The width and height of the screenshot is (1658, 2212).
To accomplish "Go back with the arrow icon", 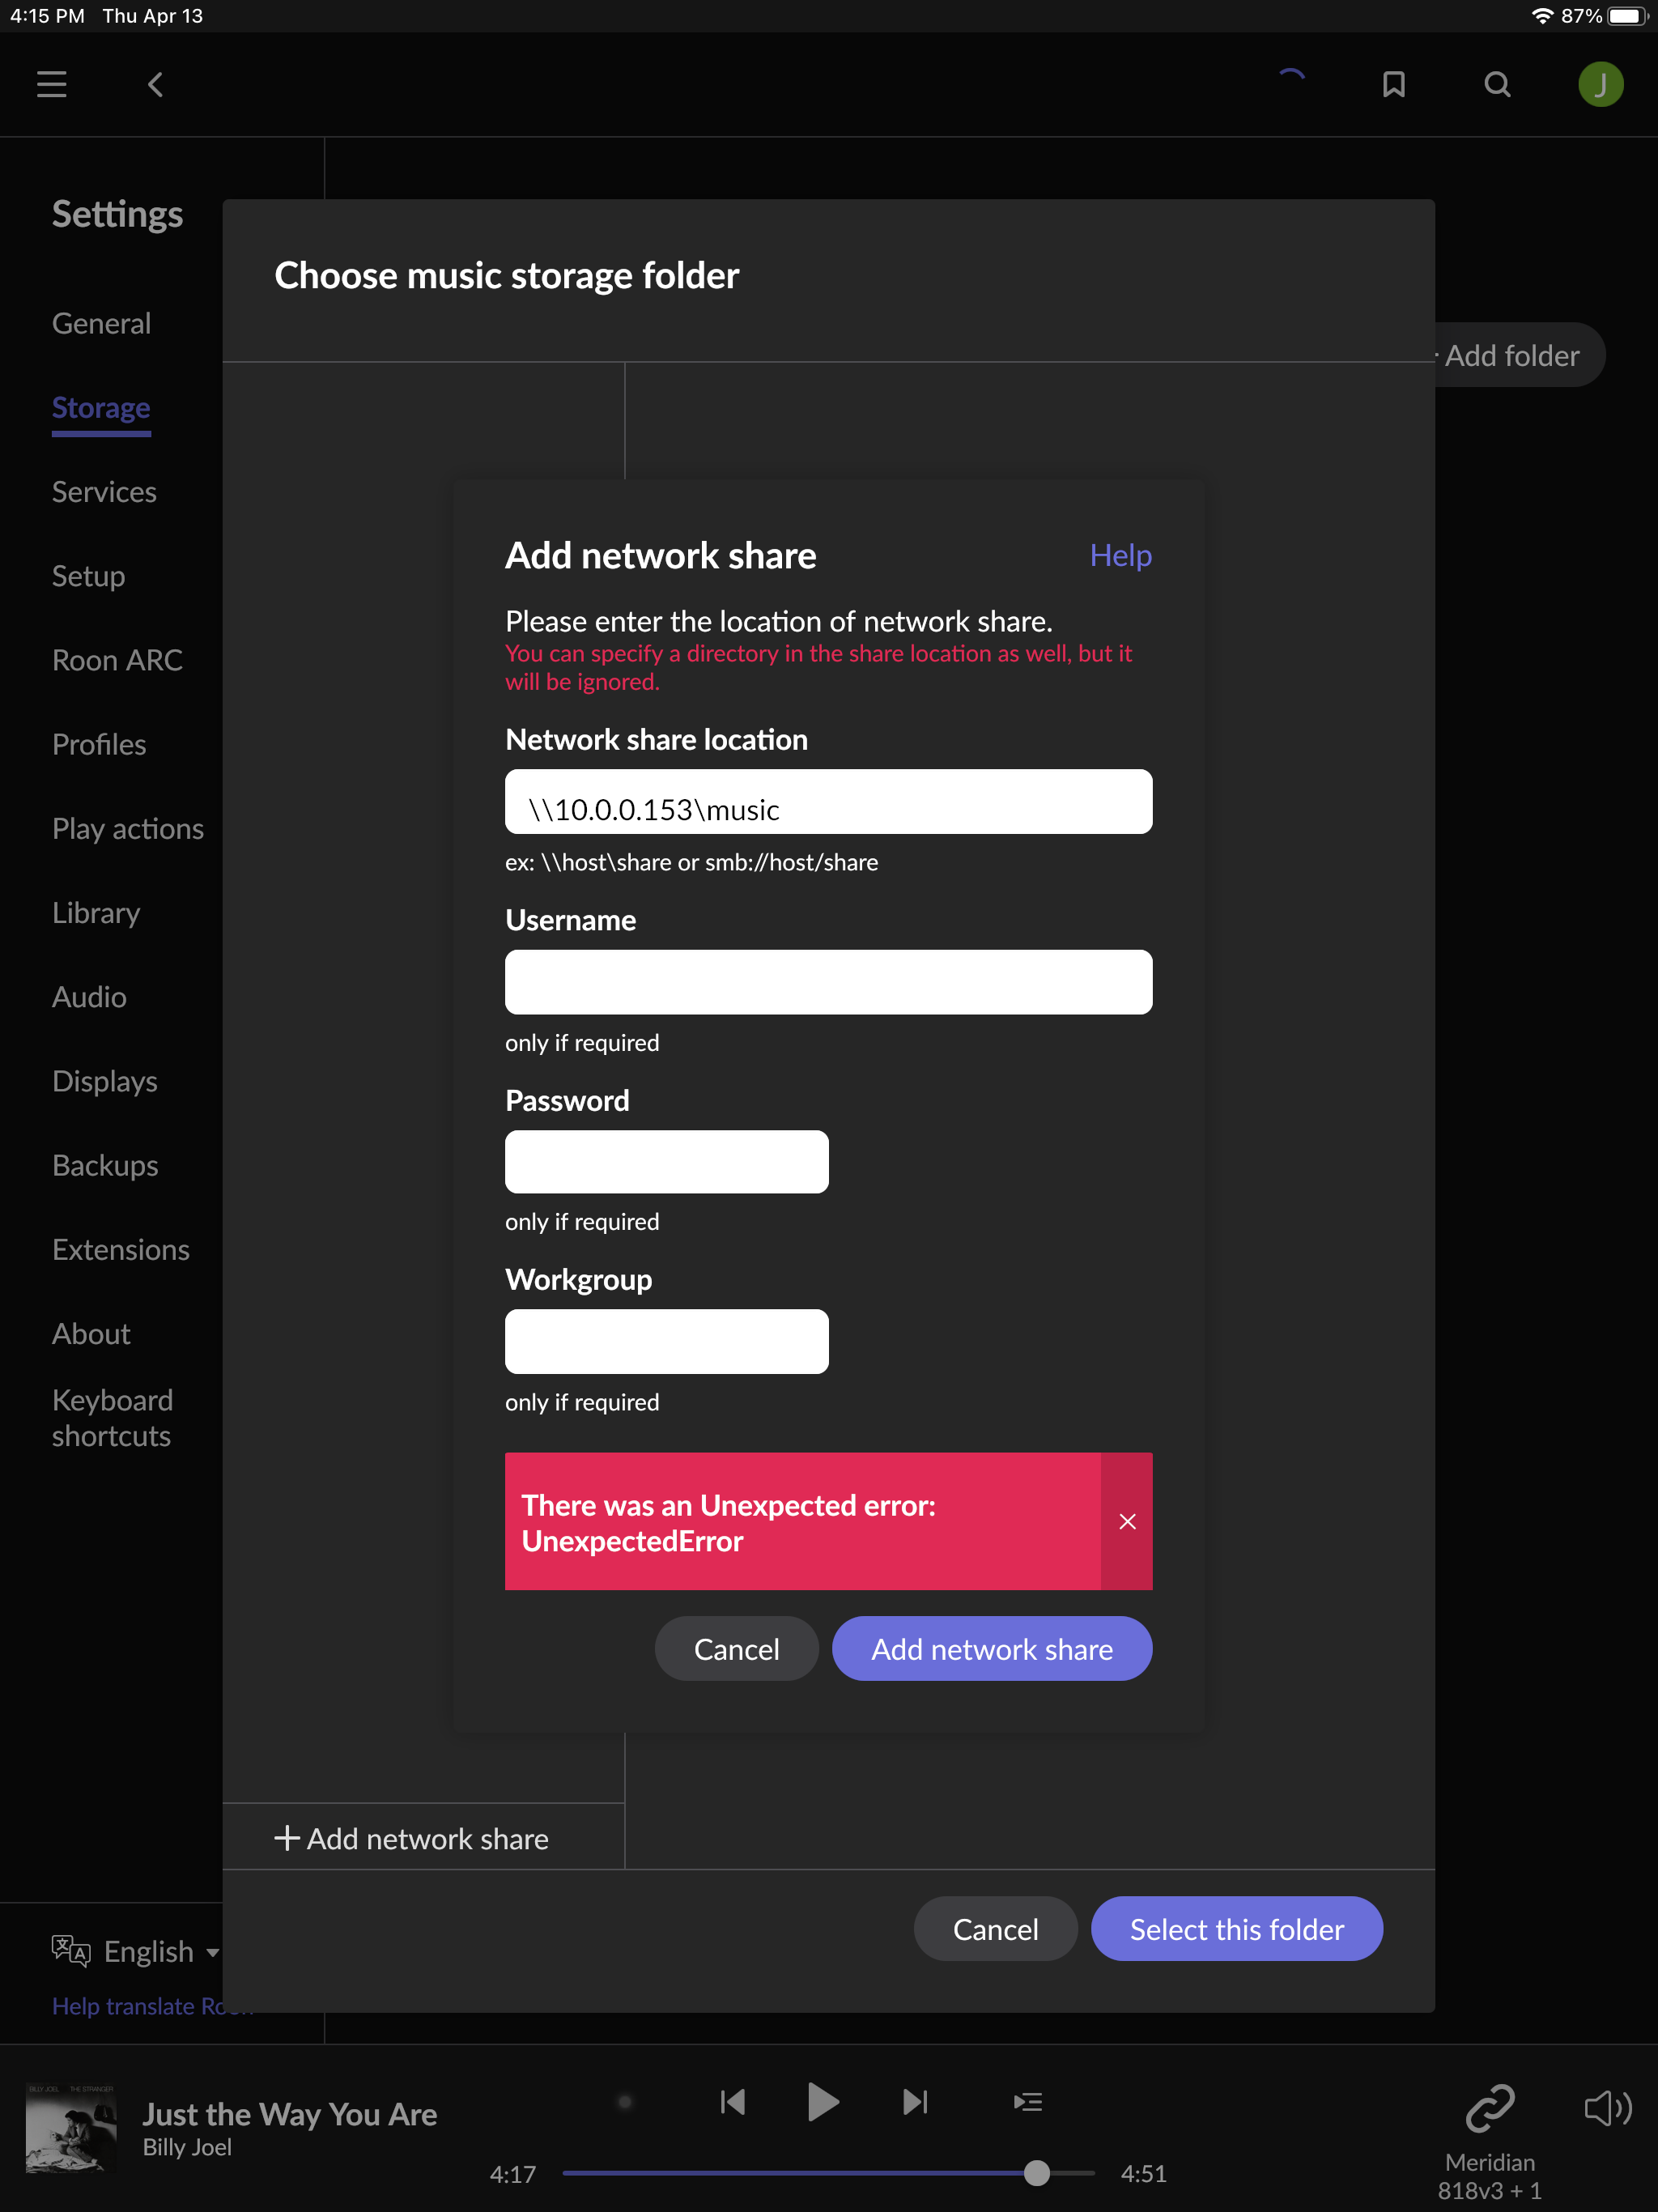I will point(156,84).
